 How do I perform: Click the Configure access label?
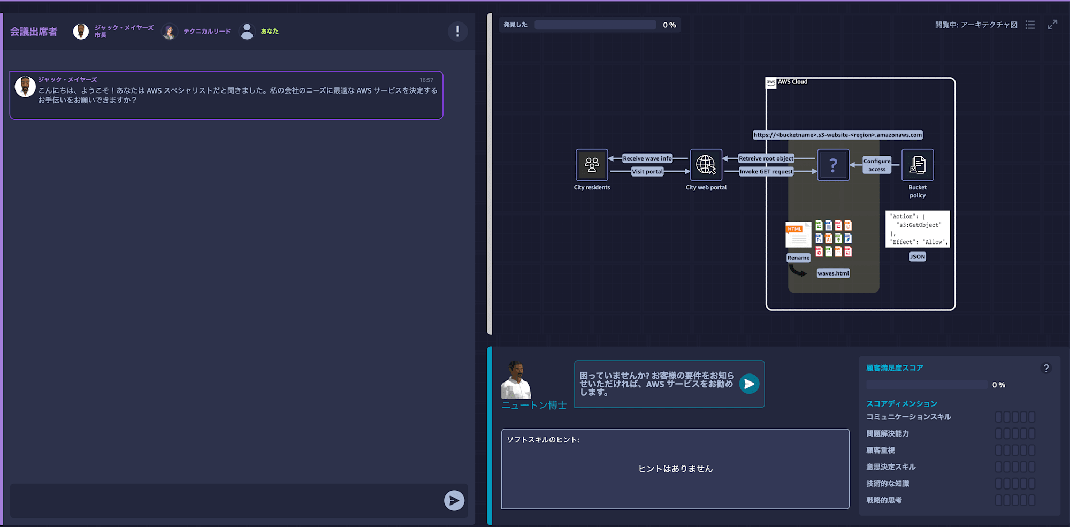tap(877, 165)
